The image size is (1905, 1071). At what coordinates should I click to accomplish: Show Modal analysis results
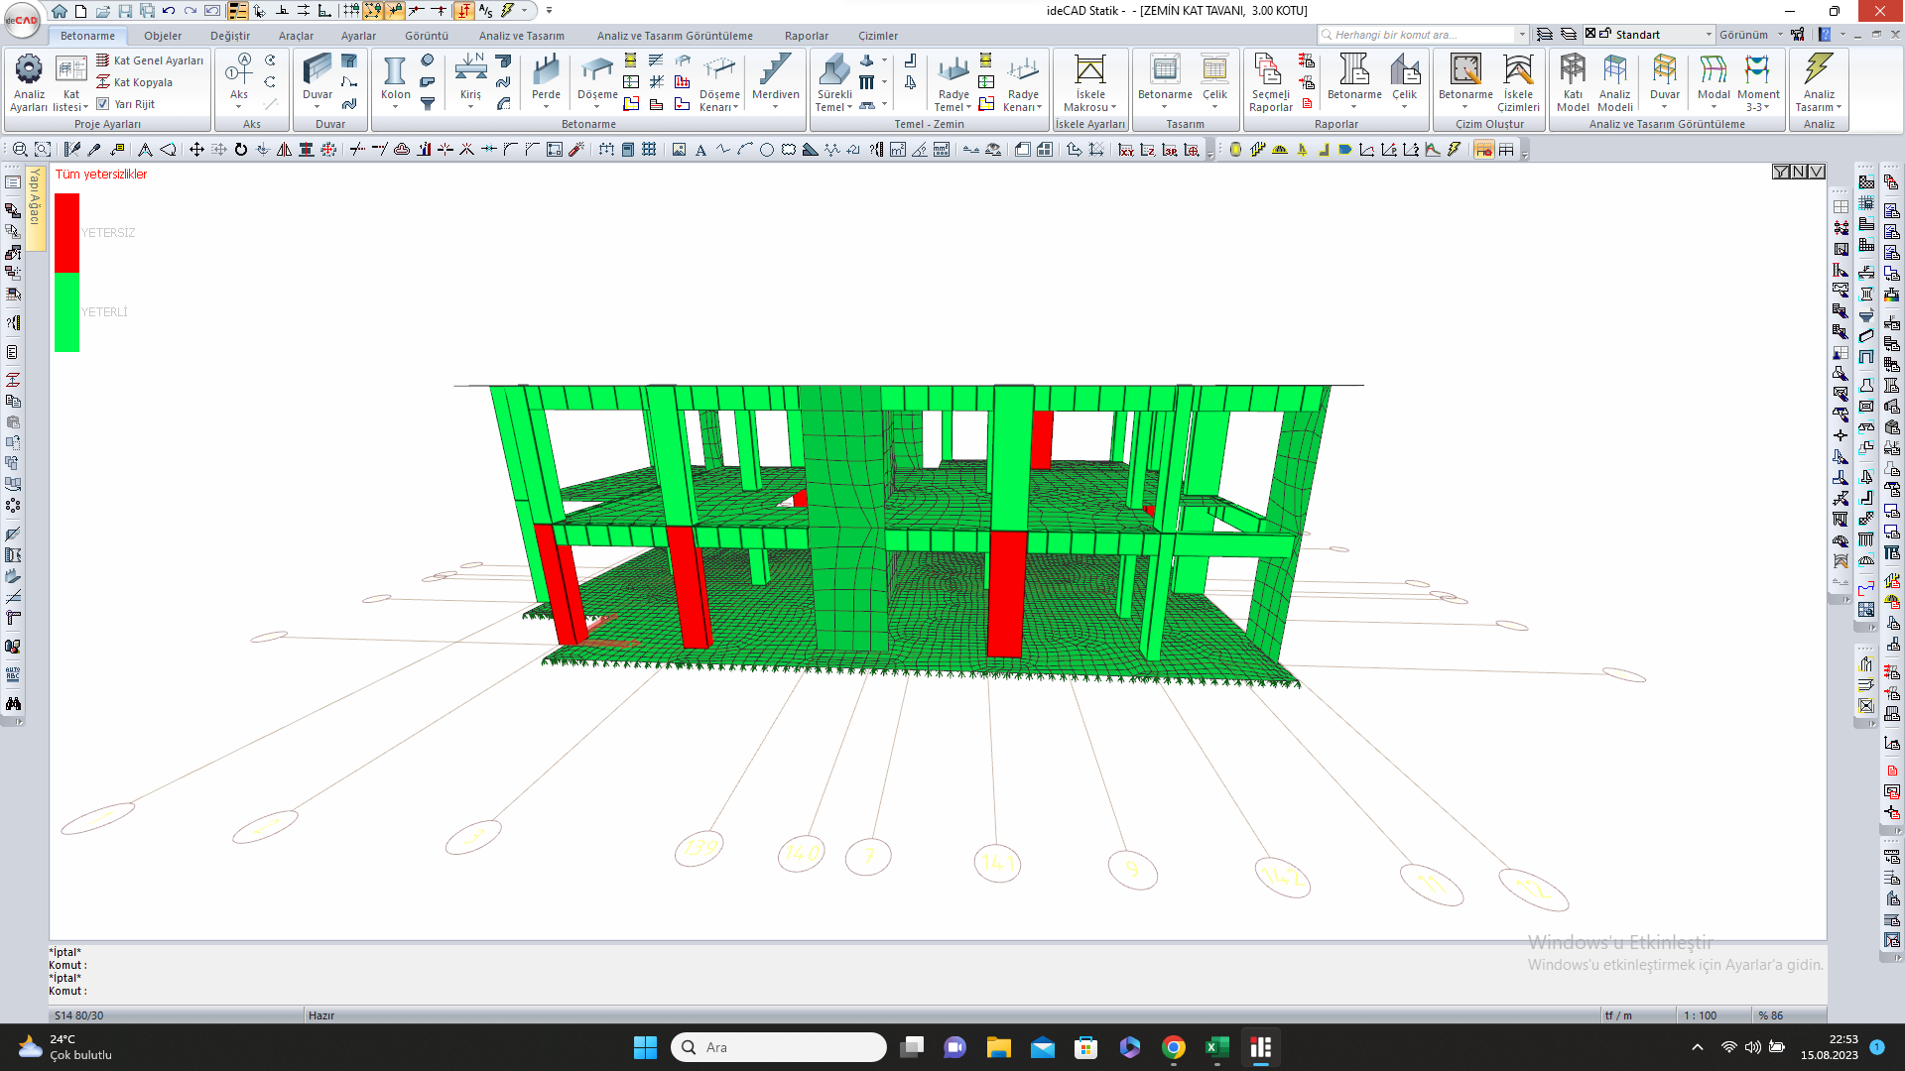coord(1714,79)
